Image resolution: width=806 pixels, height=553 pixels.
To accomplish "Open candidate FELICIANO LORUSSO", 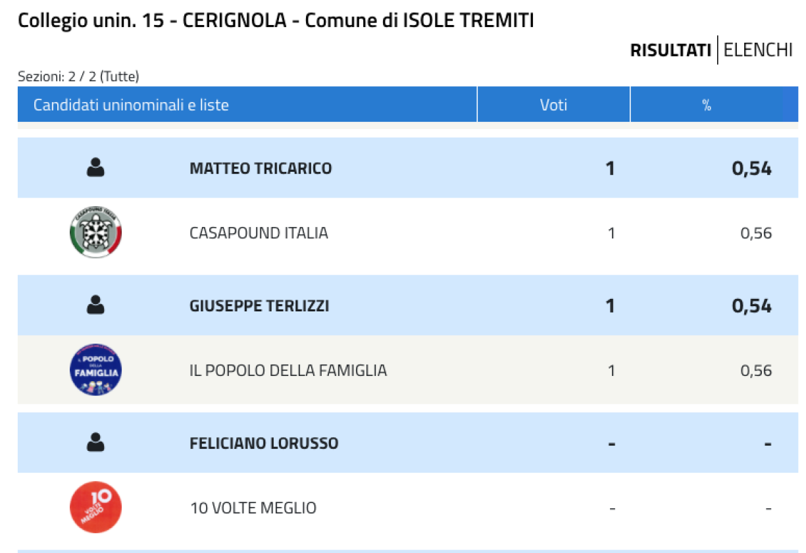I will [x=264, y=443].
